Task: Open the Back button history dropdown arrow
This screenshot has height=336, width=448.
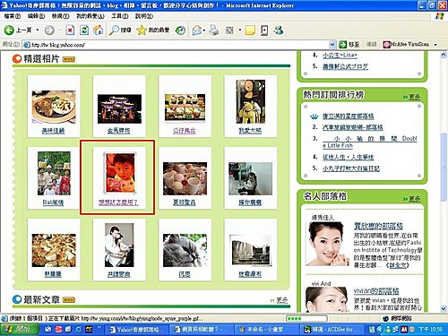Action: (38, 30)
